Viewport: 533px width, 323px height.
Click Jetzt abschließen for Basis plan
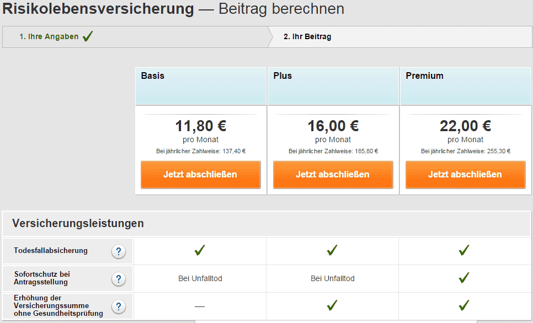tap(200, 175)
